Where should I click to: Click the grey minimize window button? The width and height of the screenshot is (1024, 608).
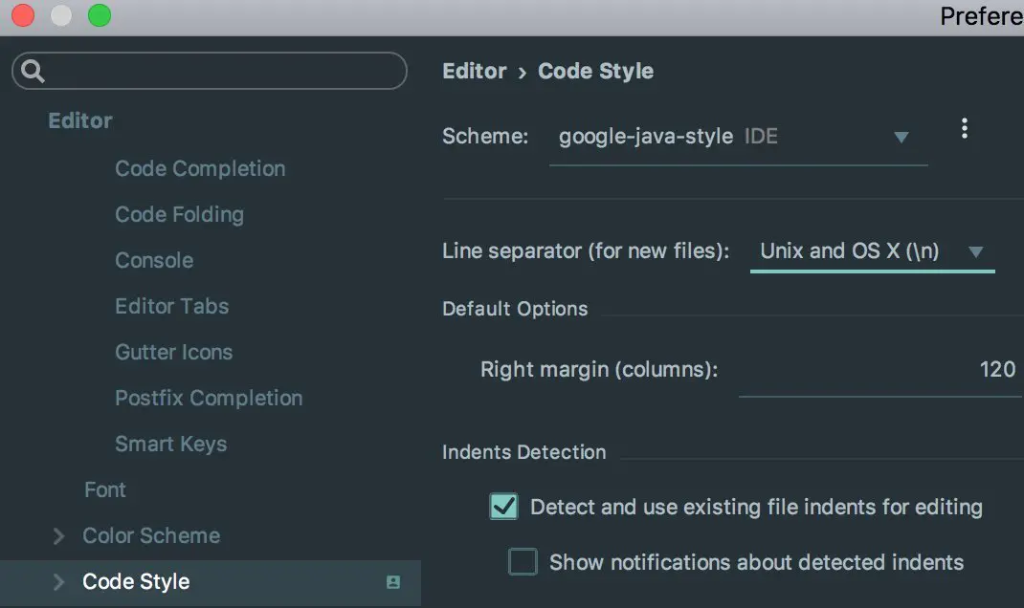click(x=61, y=16)
